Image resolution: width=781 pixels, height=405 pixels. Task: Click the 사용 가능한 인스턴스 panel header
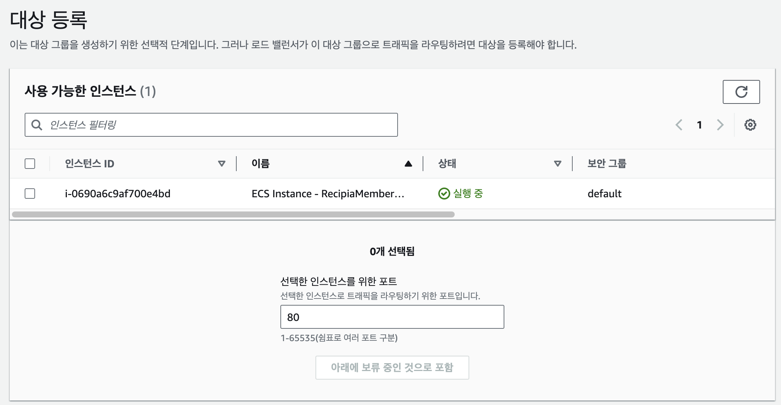pos(90,91)
